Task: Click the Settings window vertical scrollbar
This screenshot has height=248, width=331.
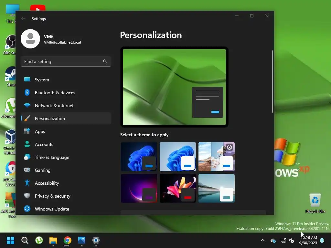Action: pos(272,81)
